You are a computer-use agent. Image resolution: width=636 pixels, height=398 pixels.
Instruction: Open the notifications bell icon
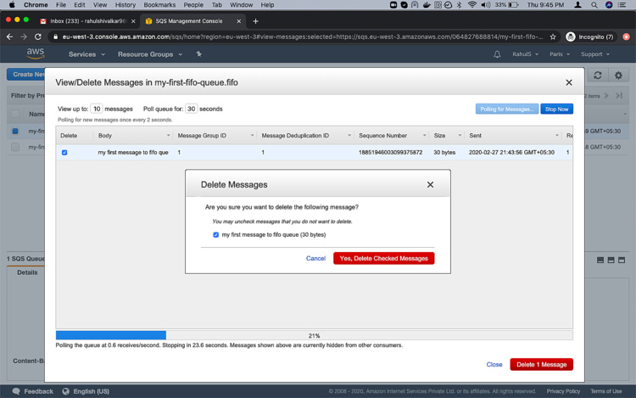[x=497, y=54]
